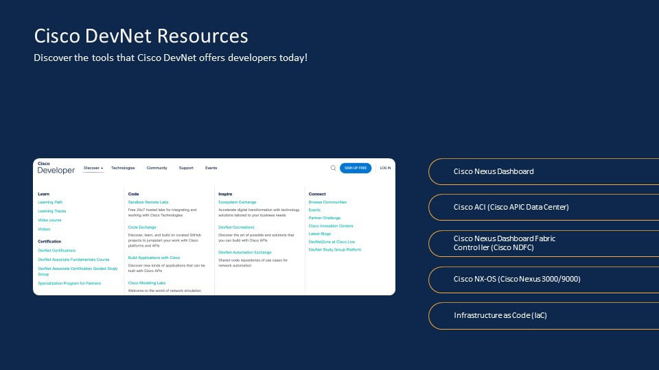
Task: Open the DevNet Certifications link
Action: tap(57, 251)
